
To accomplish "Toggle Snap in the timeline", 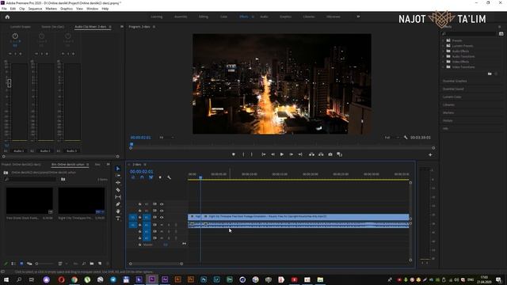I will (142, 177).
